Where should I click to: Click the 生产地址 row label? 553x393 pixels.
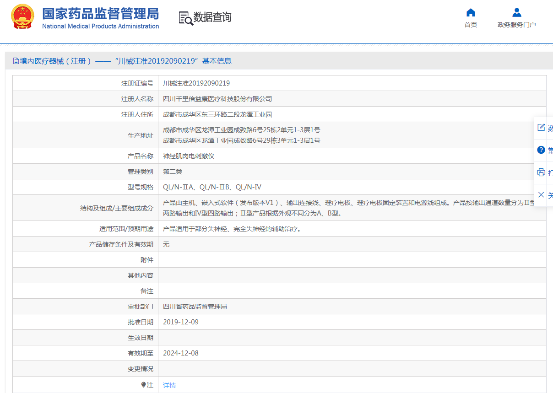click(x=141, y=135)
